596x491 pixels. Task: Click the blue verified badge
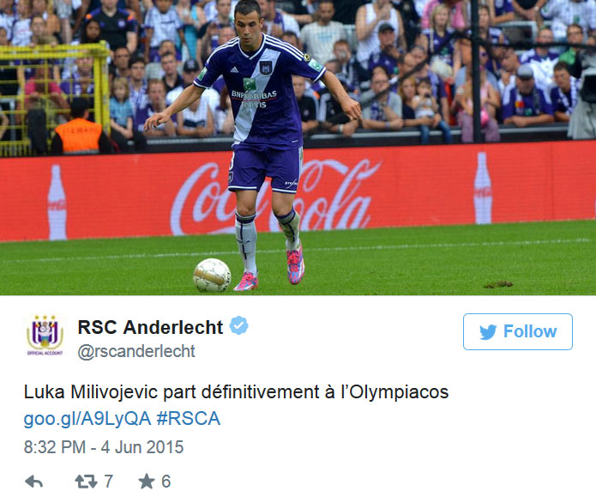[239, 326]
